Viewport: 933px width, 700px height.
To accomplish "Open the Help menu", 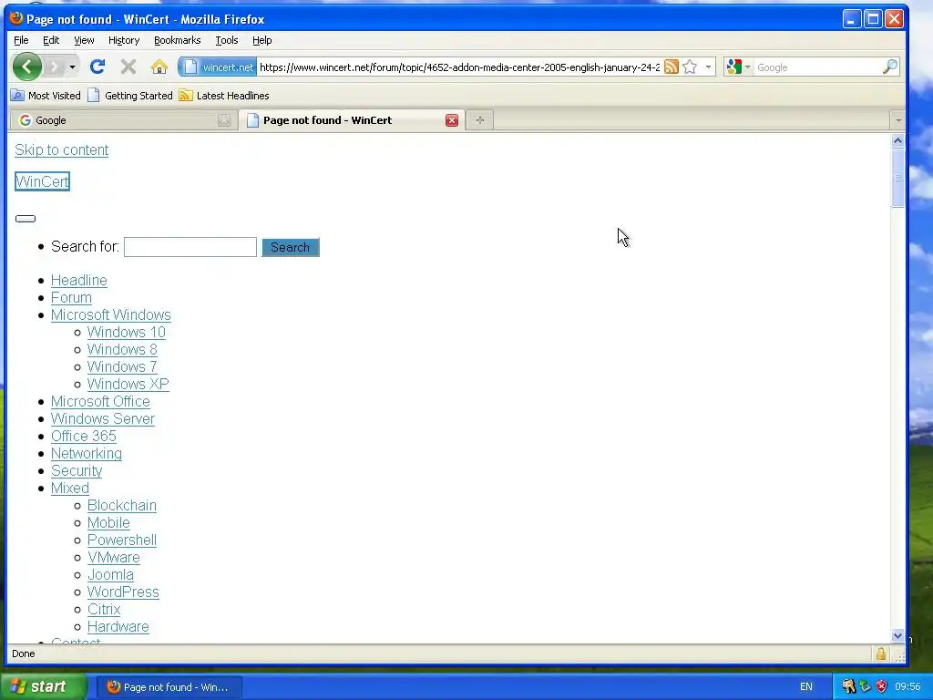I will 261,40.
